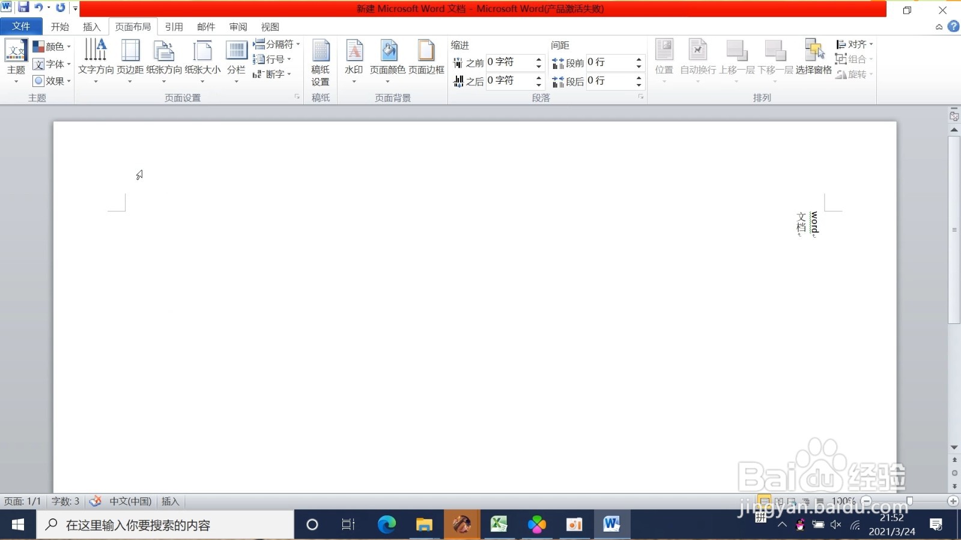
Task: Open Manuscript Paper settings (稿纸设置)
Action: click(x=320, y=63)
